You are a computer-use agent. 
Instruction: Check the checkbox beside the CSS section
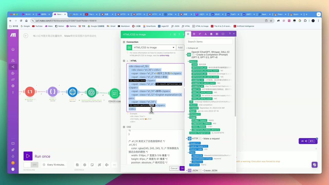(124, 127)
